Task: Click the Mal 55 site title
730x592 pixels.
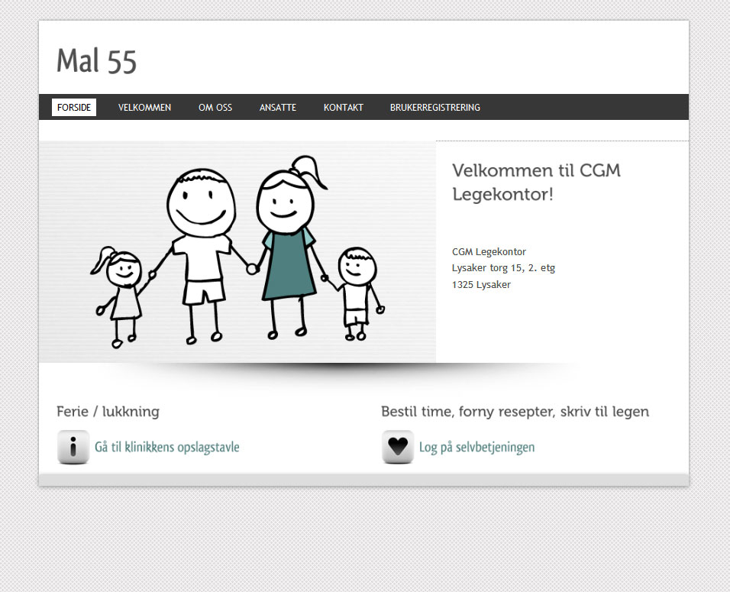Action: click(97, 61)
